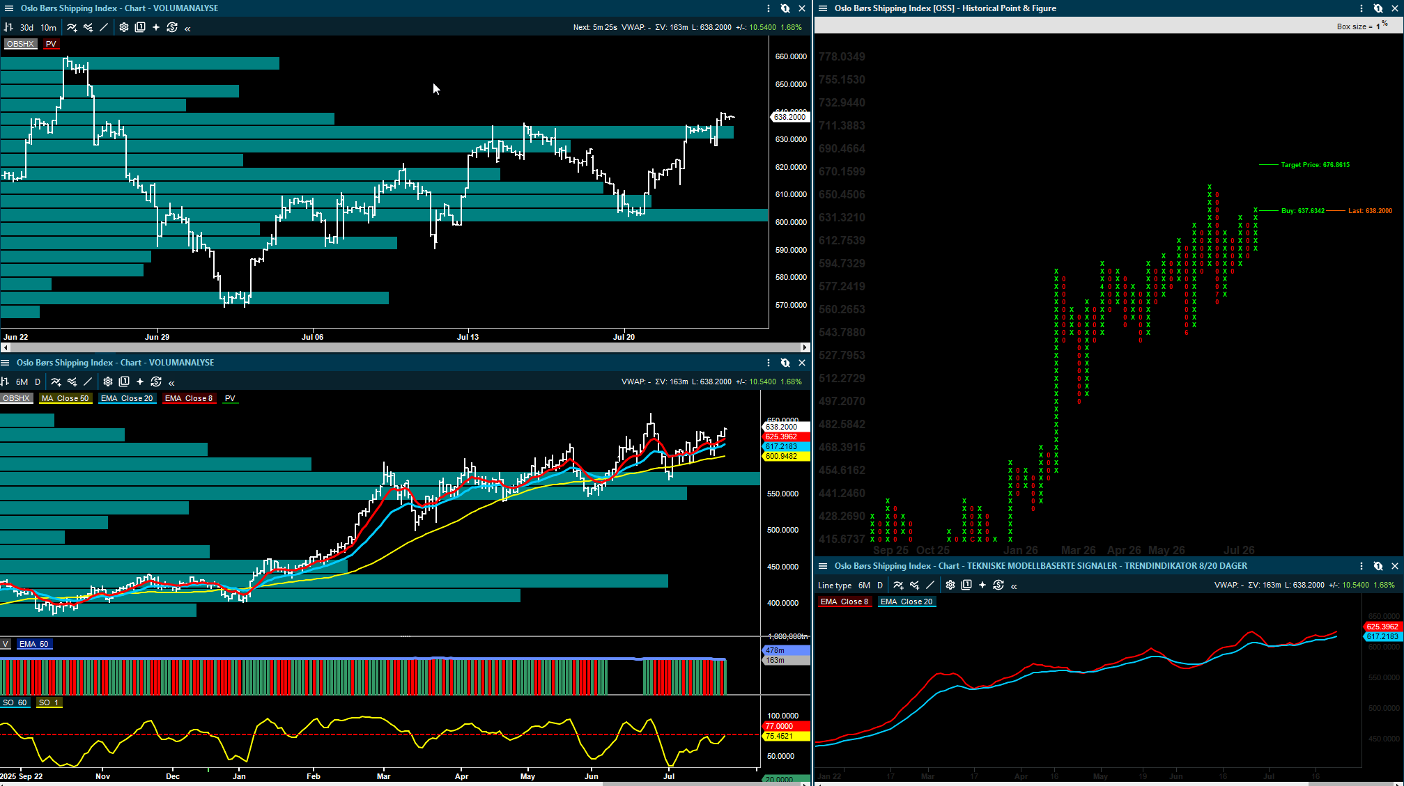Open the 10m interval dropdown
Viewport: 1404px width, 786px height.
click(x=48, y=28)
